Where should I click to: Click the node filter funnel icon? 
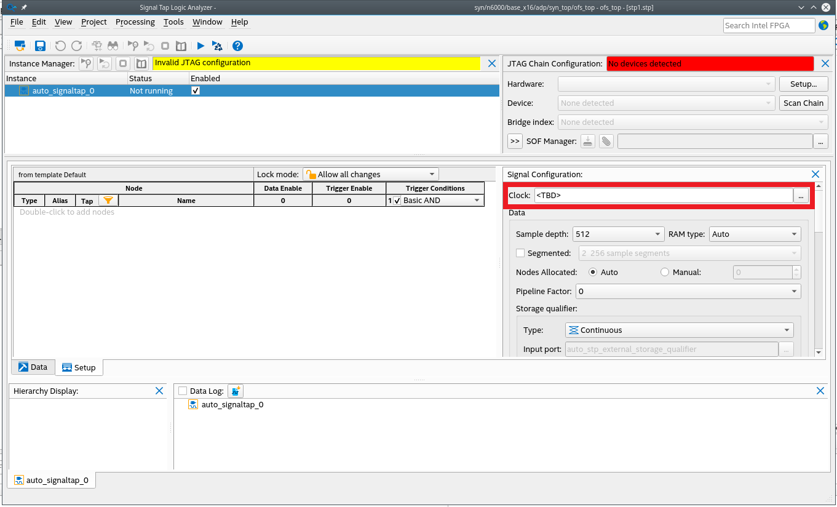pos(108,201)
